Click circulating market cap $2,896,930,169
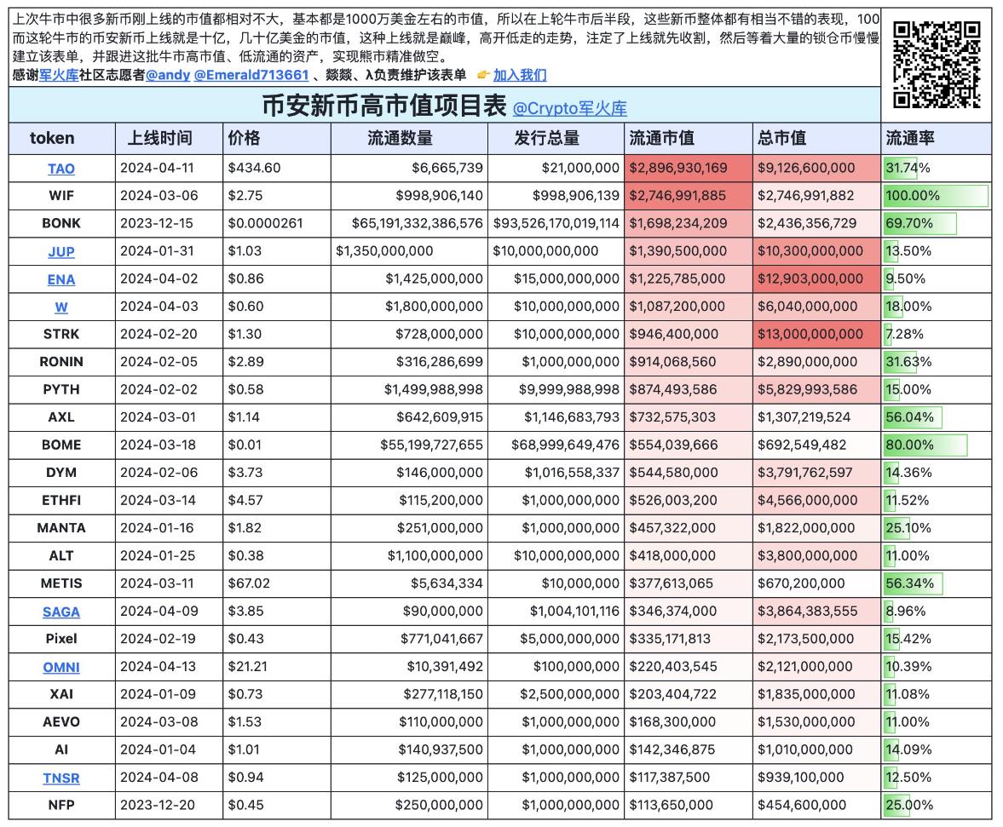 click(689, 168)
